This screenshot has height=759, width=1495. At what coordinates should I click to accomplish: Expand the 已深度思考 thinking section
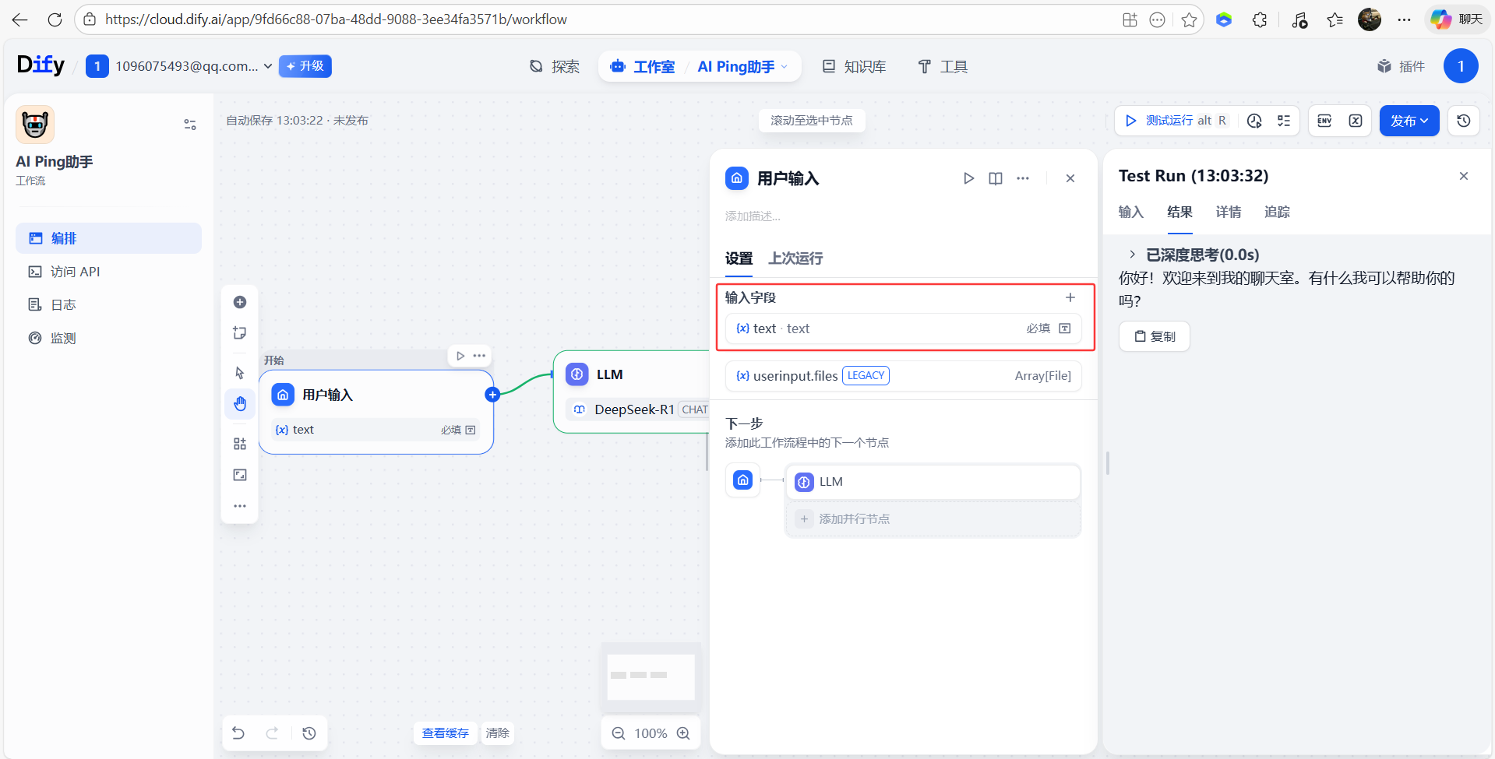point(1133,255)
